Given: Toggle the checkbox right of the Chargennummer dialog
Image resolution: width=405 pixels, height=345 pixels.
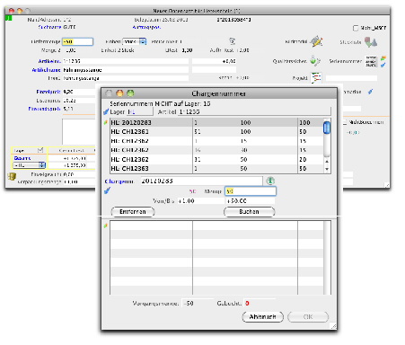Looking at the screenshot, I should pos(345,122).
